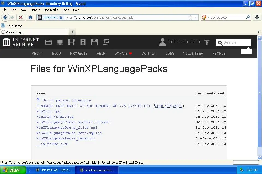Open WinXPLP.jpg file
262x174 pixels.
[x=49, y=111]
